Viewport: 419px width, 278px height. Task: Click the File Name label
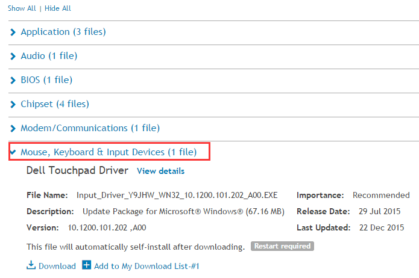click(47, 196)
